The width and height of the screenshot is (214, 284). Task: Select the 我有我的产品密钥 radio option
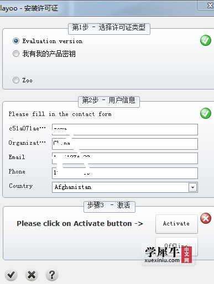point(16,54)
